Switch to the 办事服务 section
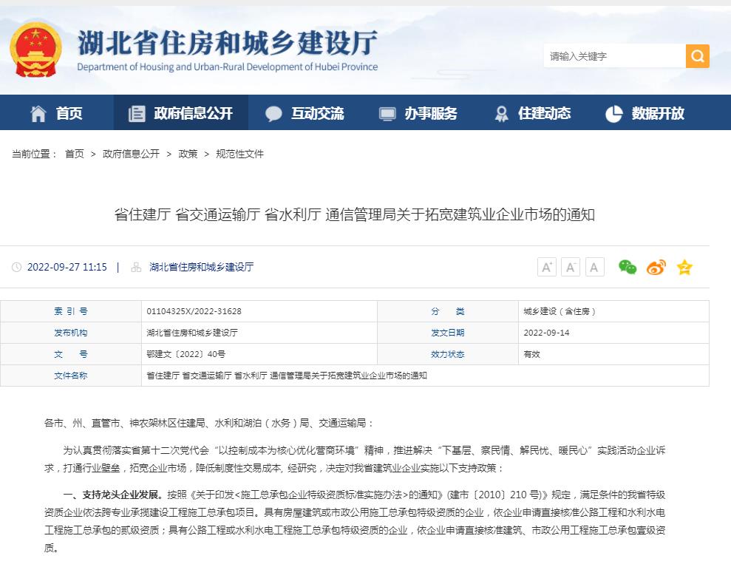 pyautogui.click(x=420, y=112)
